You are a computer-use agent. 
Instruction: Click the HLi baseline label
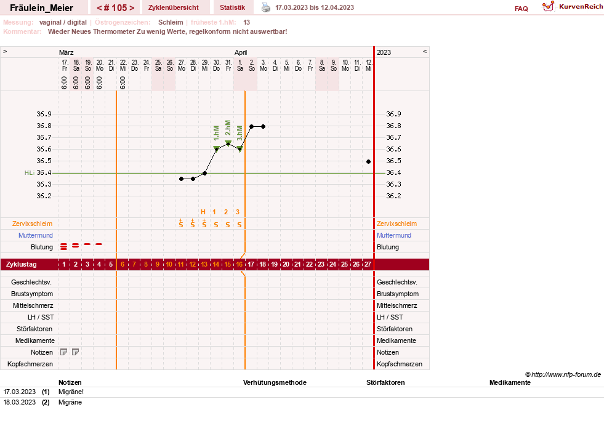tap(30, 173)
